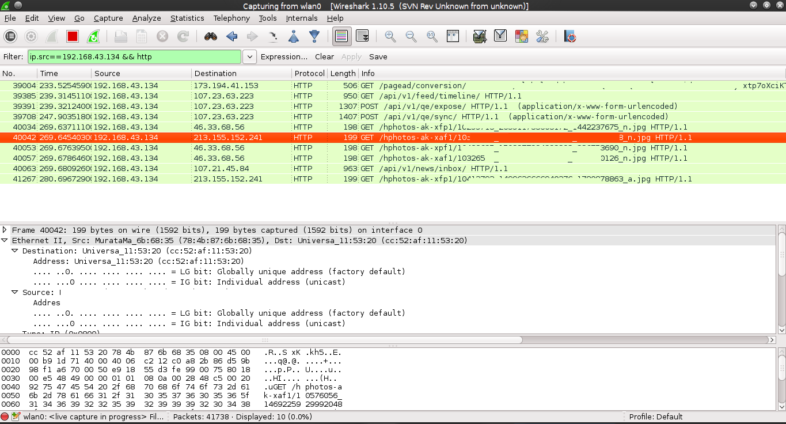Open the Analyze menu

click(x=146, y=18)
